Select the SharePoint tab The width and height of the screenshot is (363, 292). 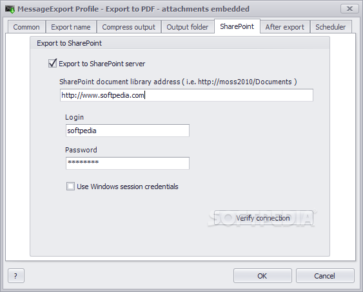click(237, 26)
